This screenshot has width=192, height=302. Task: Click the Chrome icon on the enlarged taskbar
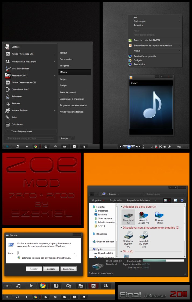click(42, 286)
